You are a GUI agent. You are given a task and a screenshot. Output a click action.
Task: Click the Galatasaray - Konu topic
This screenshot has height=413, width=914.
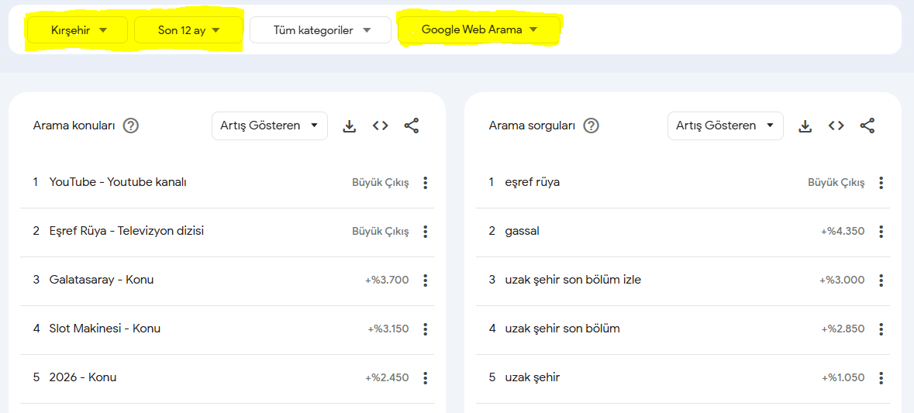click(102, 280)
